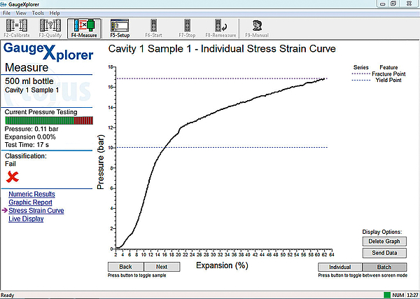Open the View menu
Viewport: 420px width, 299px height.
click(22, 13)
